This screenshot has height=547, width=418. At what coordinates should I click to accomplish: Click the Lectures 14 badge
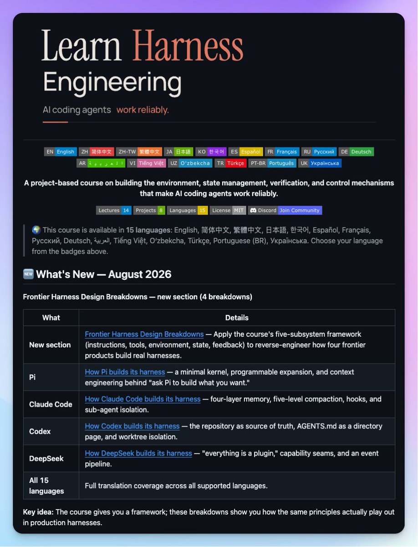(114, 210)
